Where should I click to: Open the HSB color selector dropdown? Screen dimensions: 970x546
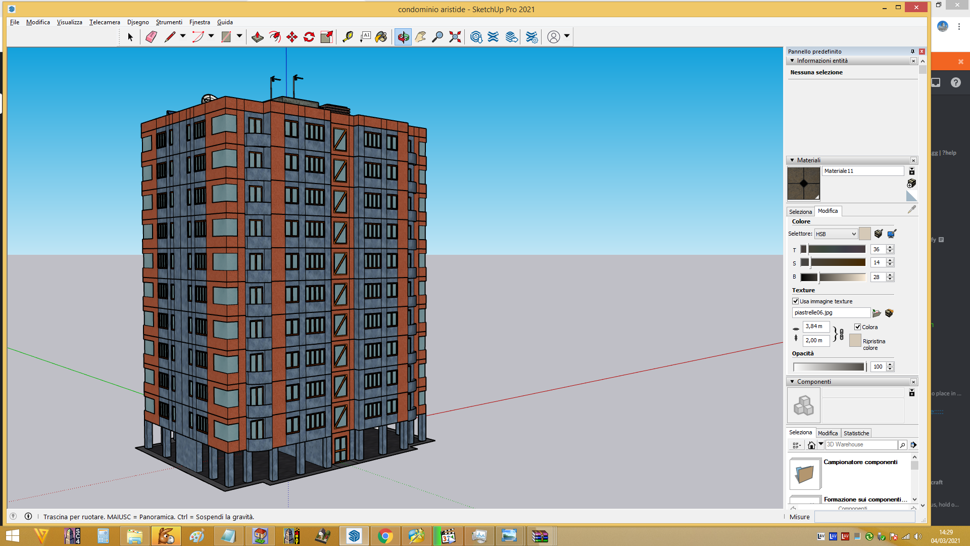[836, 234]
